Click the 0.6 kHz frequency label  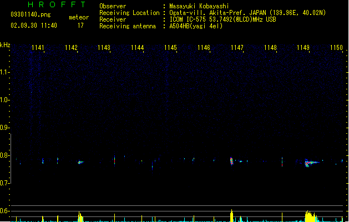pyautogui.click(x=4, y=211)
